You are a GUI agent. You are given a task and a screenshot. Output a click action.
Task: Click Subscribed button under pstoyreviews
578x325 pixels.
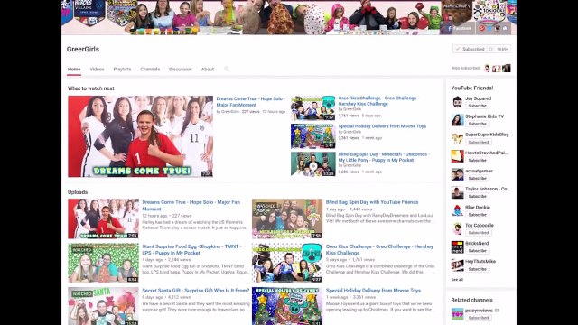coord(479,318)
